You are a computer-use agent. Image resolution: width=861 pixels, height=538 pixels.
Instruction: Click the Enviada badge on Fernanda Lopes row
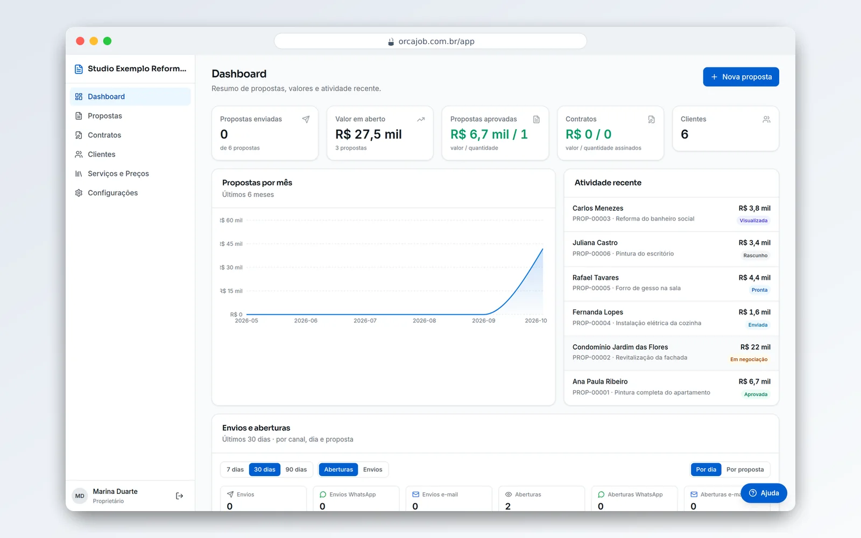(x=758, y=325)
